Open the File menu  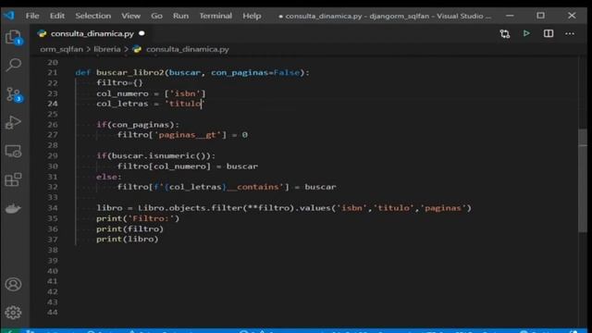click(32, 16)
